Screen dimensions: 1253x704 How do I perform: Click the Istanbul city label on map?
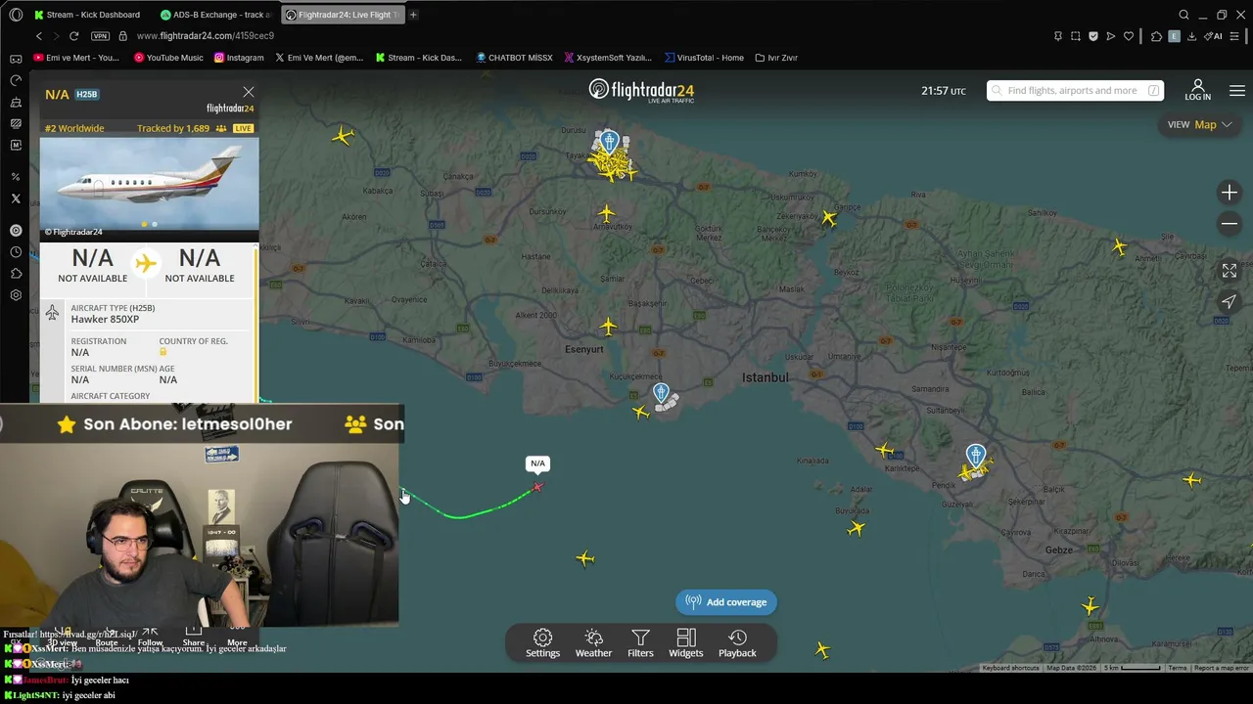coord(766,377)
